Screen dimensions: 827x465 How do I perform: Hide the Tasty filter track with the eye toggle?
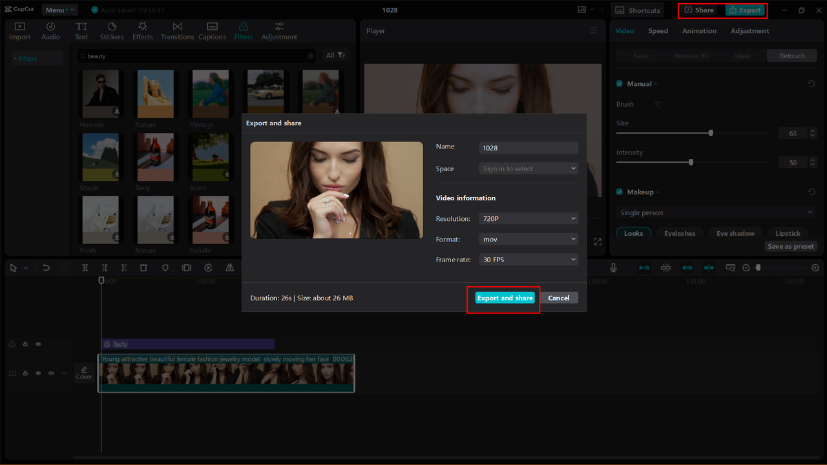pos(38,344)
